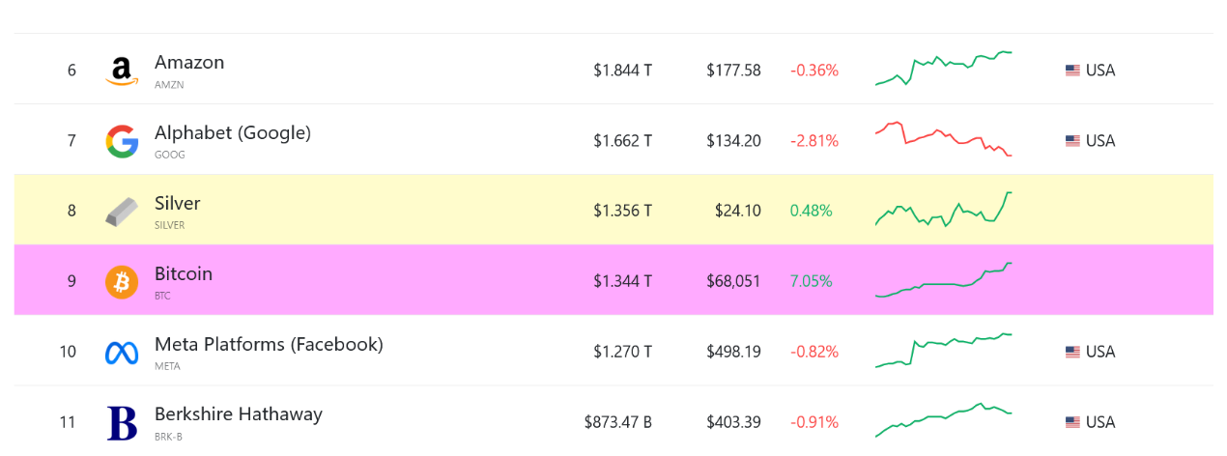Screen dimensions: 1227x456
Task: Click Bitcoin's price trend chart
Action: (943, 279)
